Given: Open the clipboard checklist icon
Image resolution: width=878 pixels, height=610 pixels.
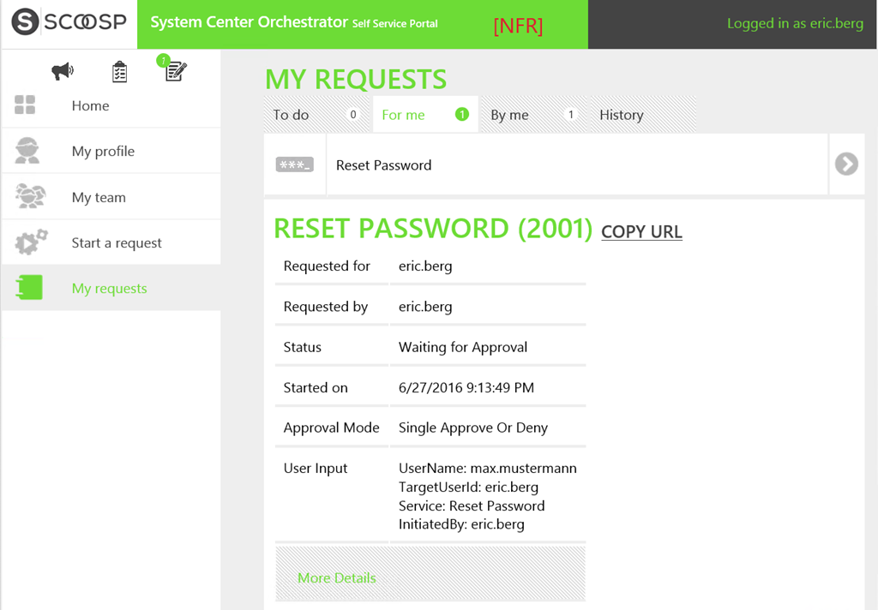Looking at the screenshot, I should [x=119, y=72].
